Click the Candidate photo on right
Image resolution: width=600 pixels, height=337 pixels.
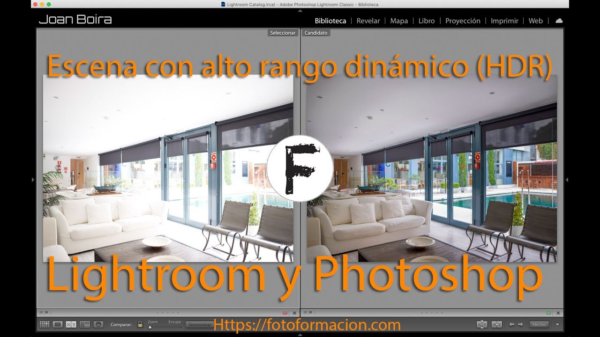[432, 168]
